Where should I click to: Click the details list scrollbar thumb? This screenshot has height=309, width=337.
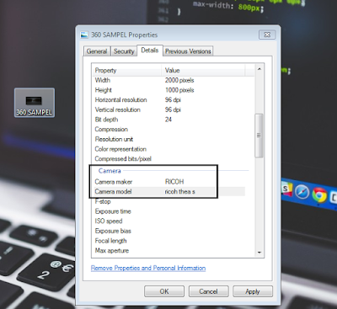coord(259,136)
